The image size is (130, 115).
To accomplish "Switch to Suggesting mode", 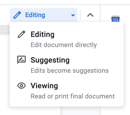I will tap(67, 65).
